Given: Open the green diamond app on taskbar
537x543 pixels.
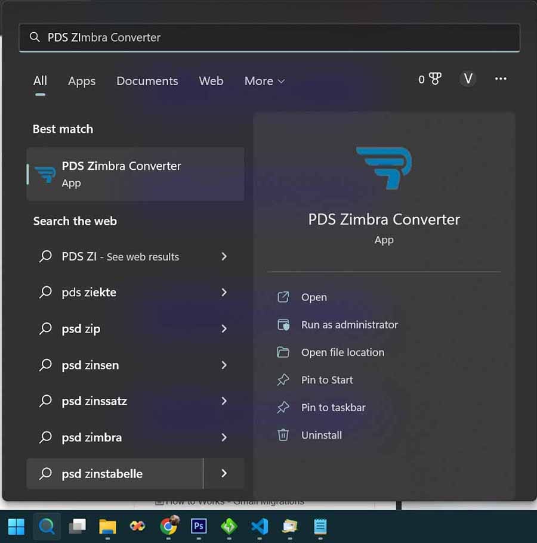Looking at the screenshot, I should 229,526.
